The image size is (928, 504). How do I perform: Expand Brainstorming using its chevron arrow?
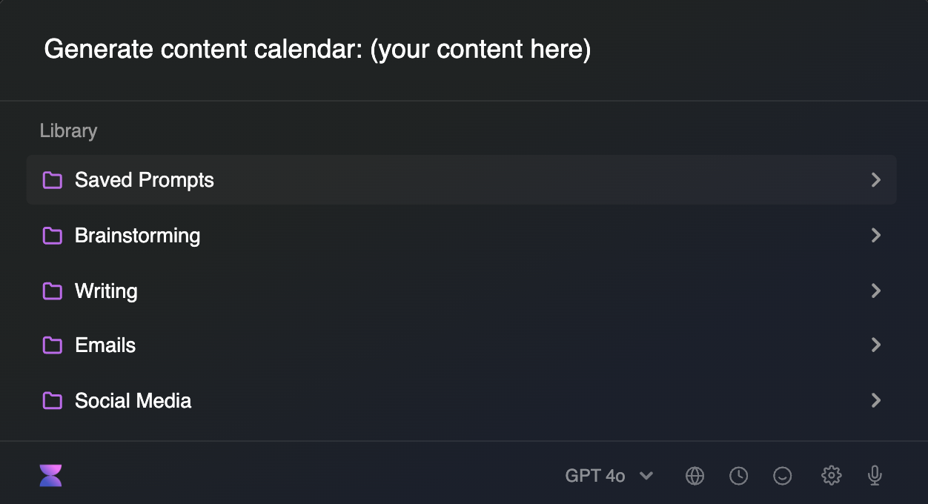click(x=876, y=235)
